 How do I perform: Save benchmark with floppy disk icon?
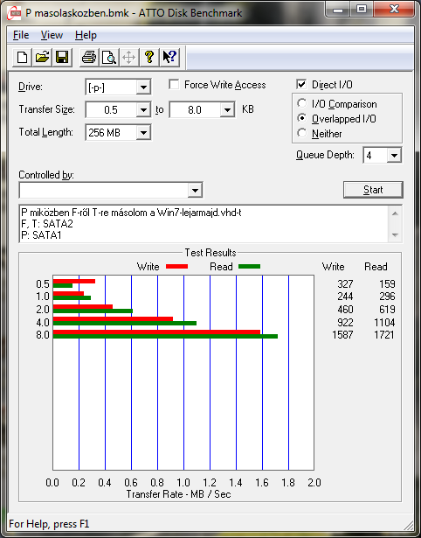pyautogui.click(x=62, y=57)
